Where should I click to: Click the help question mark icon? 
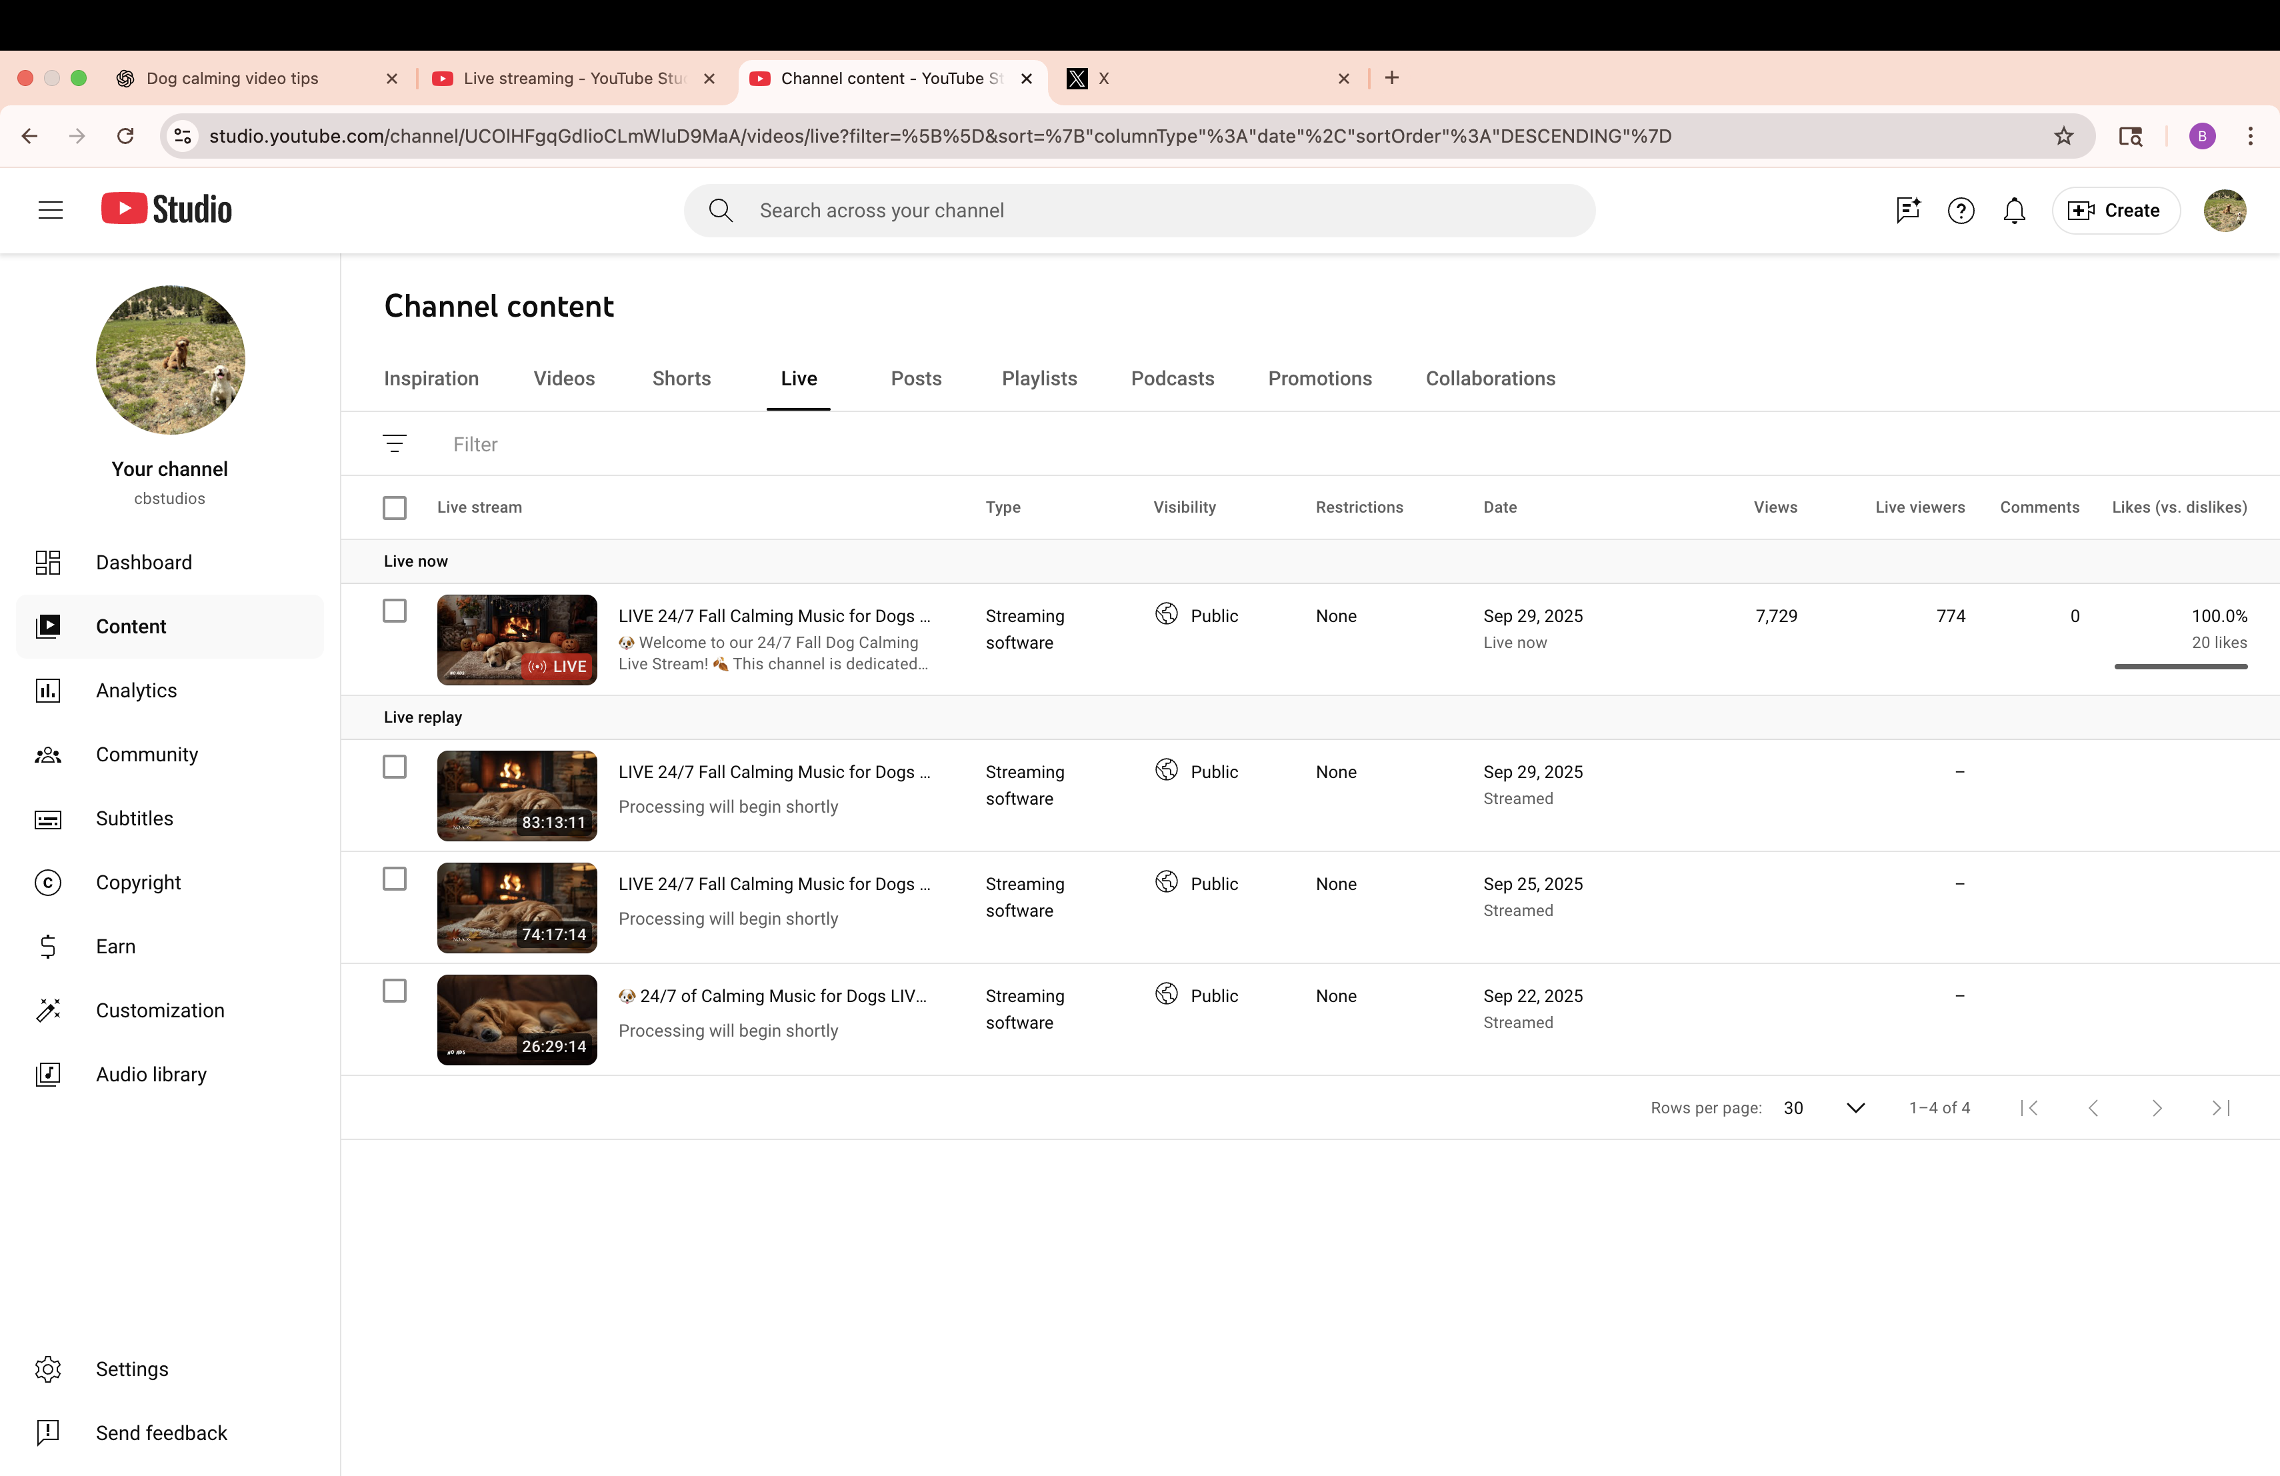pyautogui.click(x=1960, y=211)
